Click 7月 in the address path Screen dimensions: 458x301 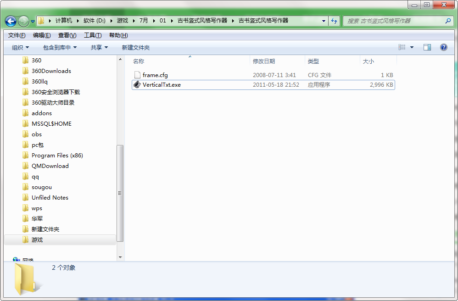(x=144, y=21)
